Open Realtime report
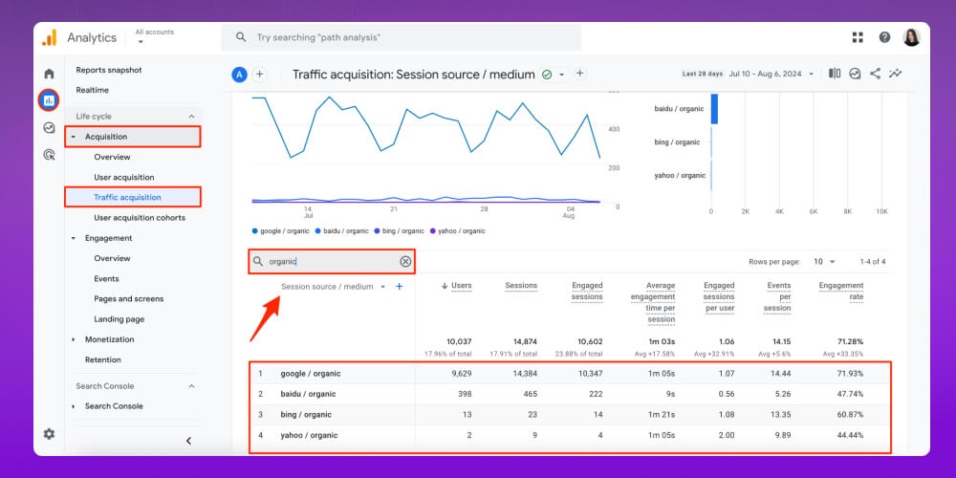Viewport: 956px width, 478px height. click(92, 90)
